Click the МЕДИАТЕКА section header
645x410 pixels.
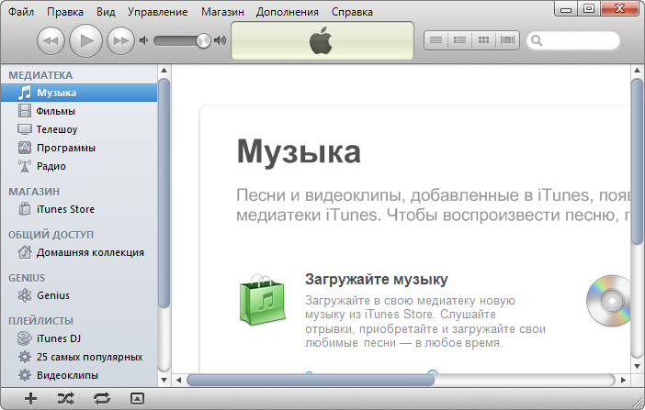coord(40,75)
